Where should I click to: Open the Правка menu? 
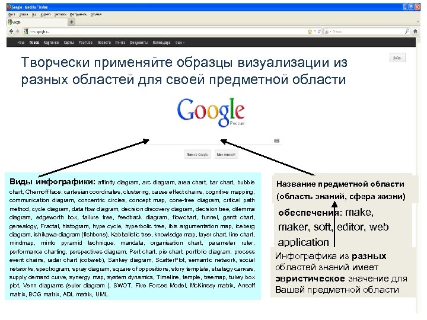(24, 14)
